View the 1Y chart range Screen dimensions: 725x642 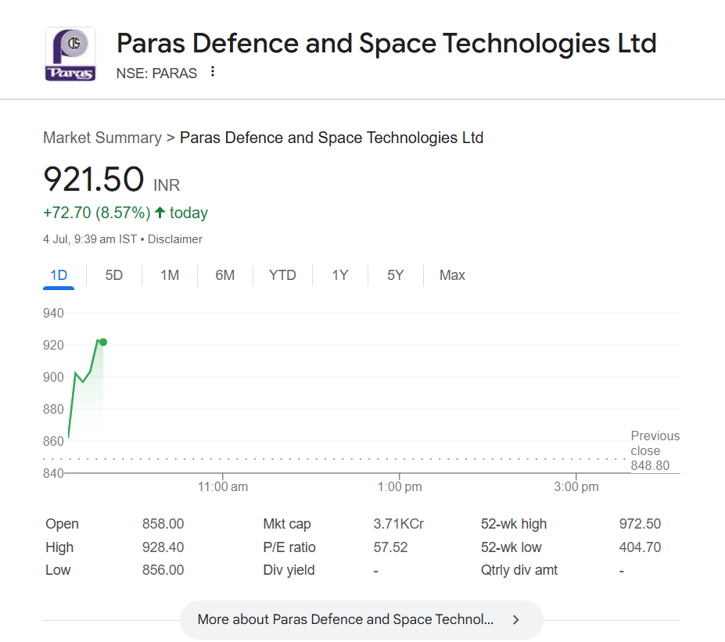[340, 275]
